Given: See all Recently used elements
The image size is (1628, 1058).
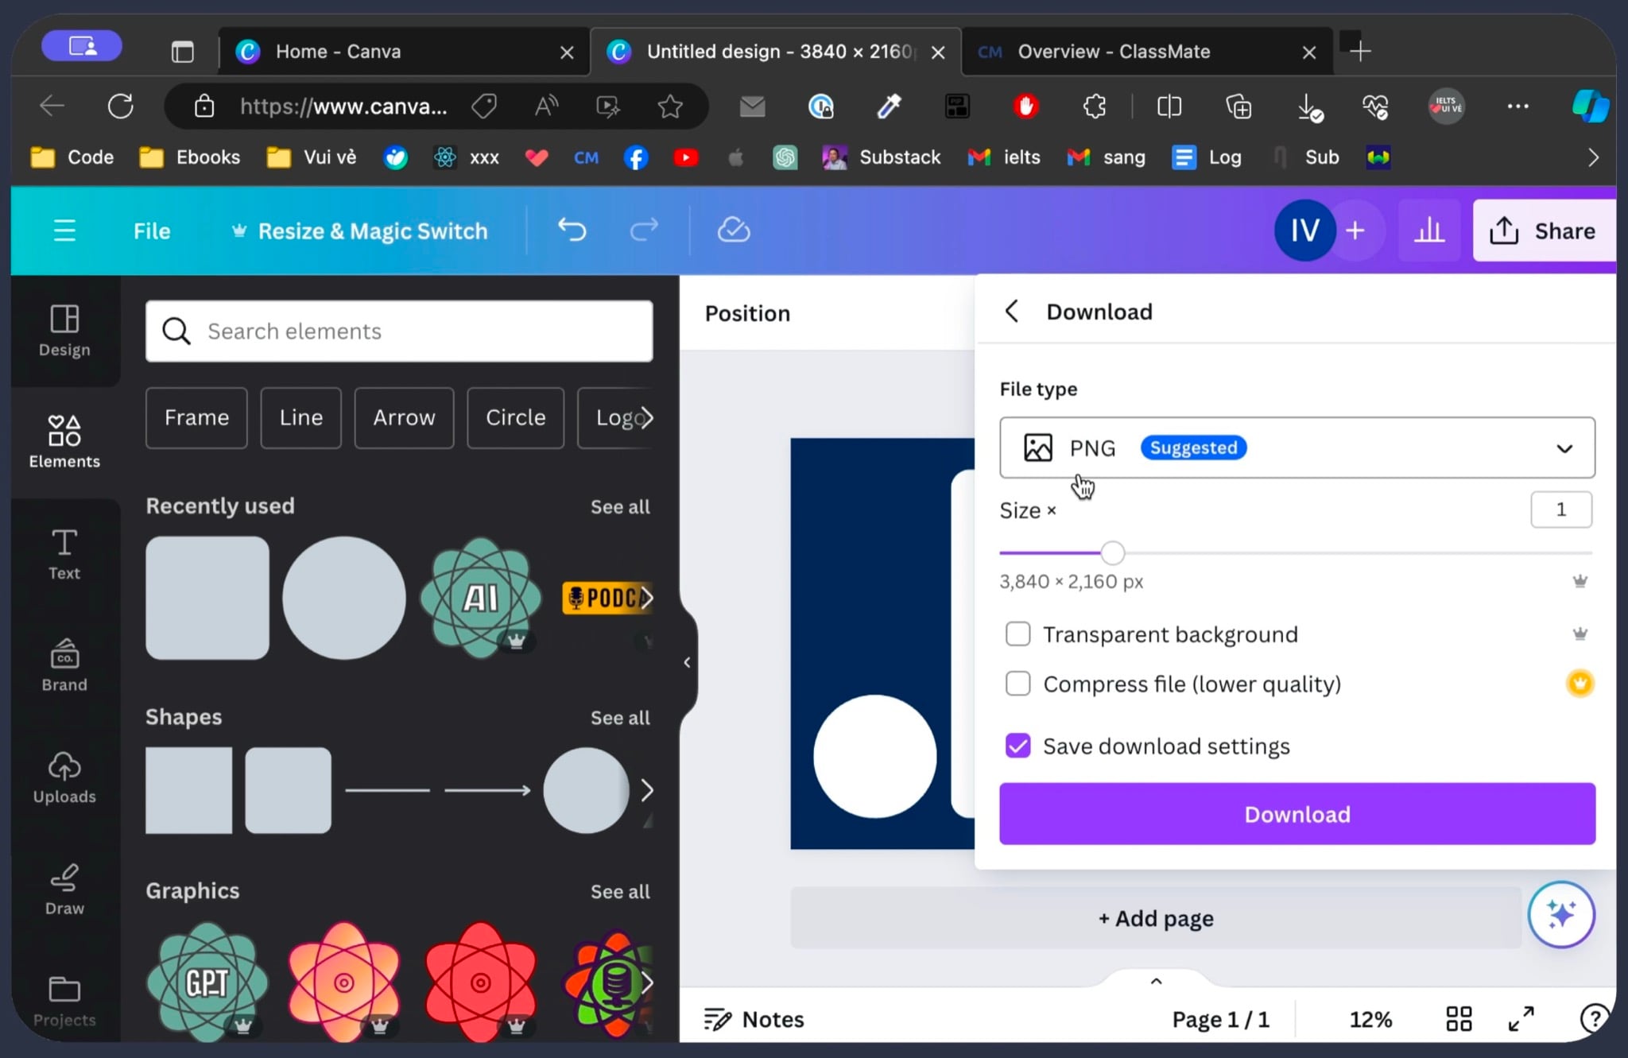Looking at the screenshot, I should coord(620,506).
